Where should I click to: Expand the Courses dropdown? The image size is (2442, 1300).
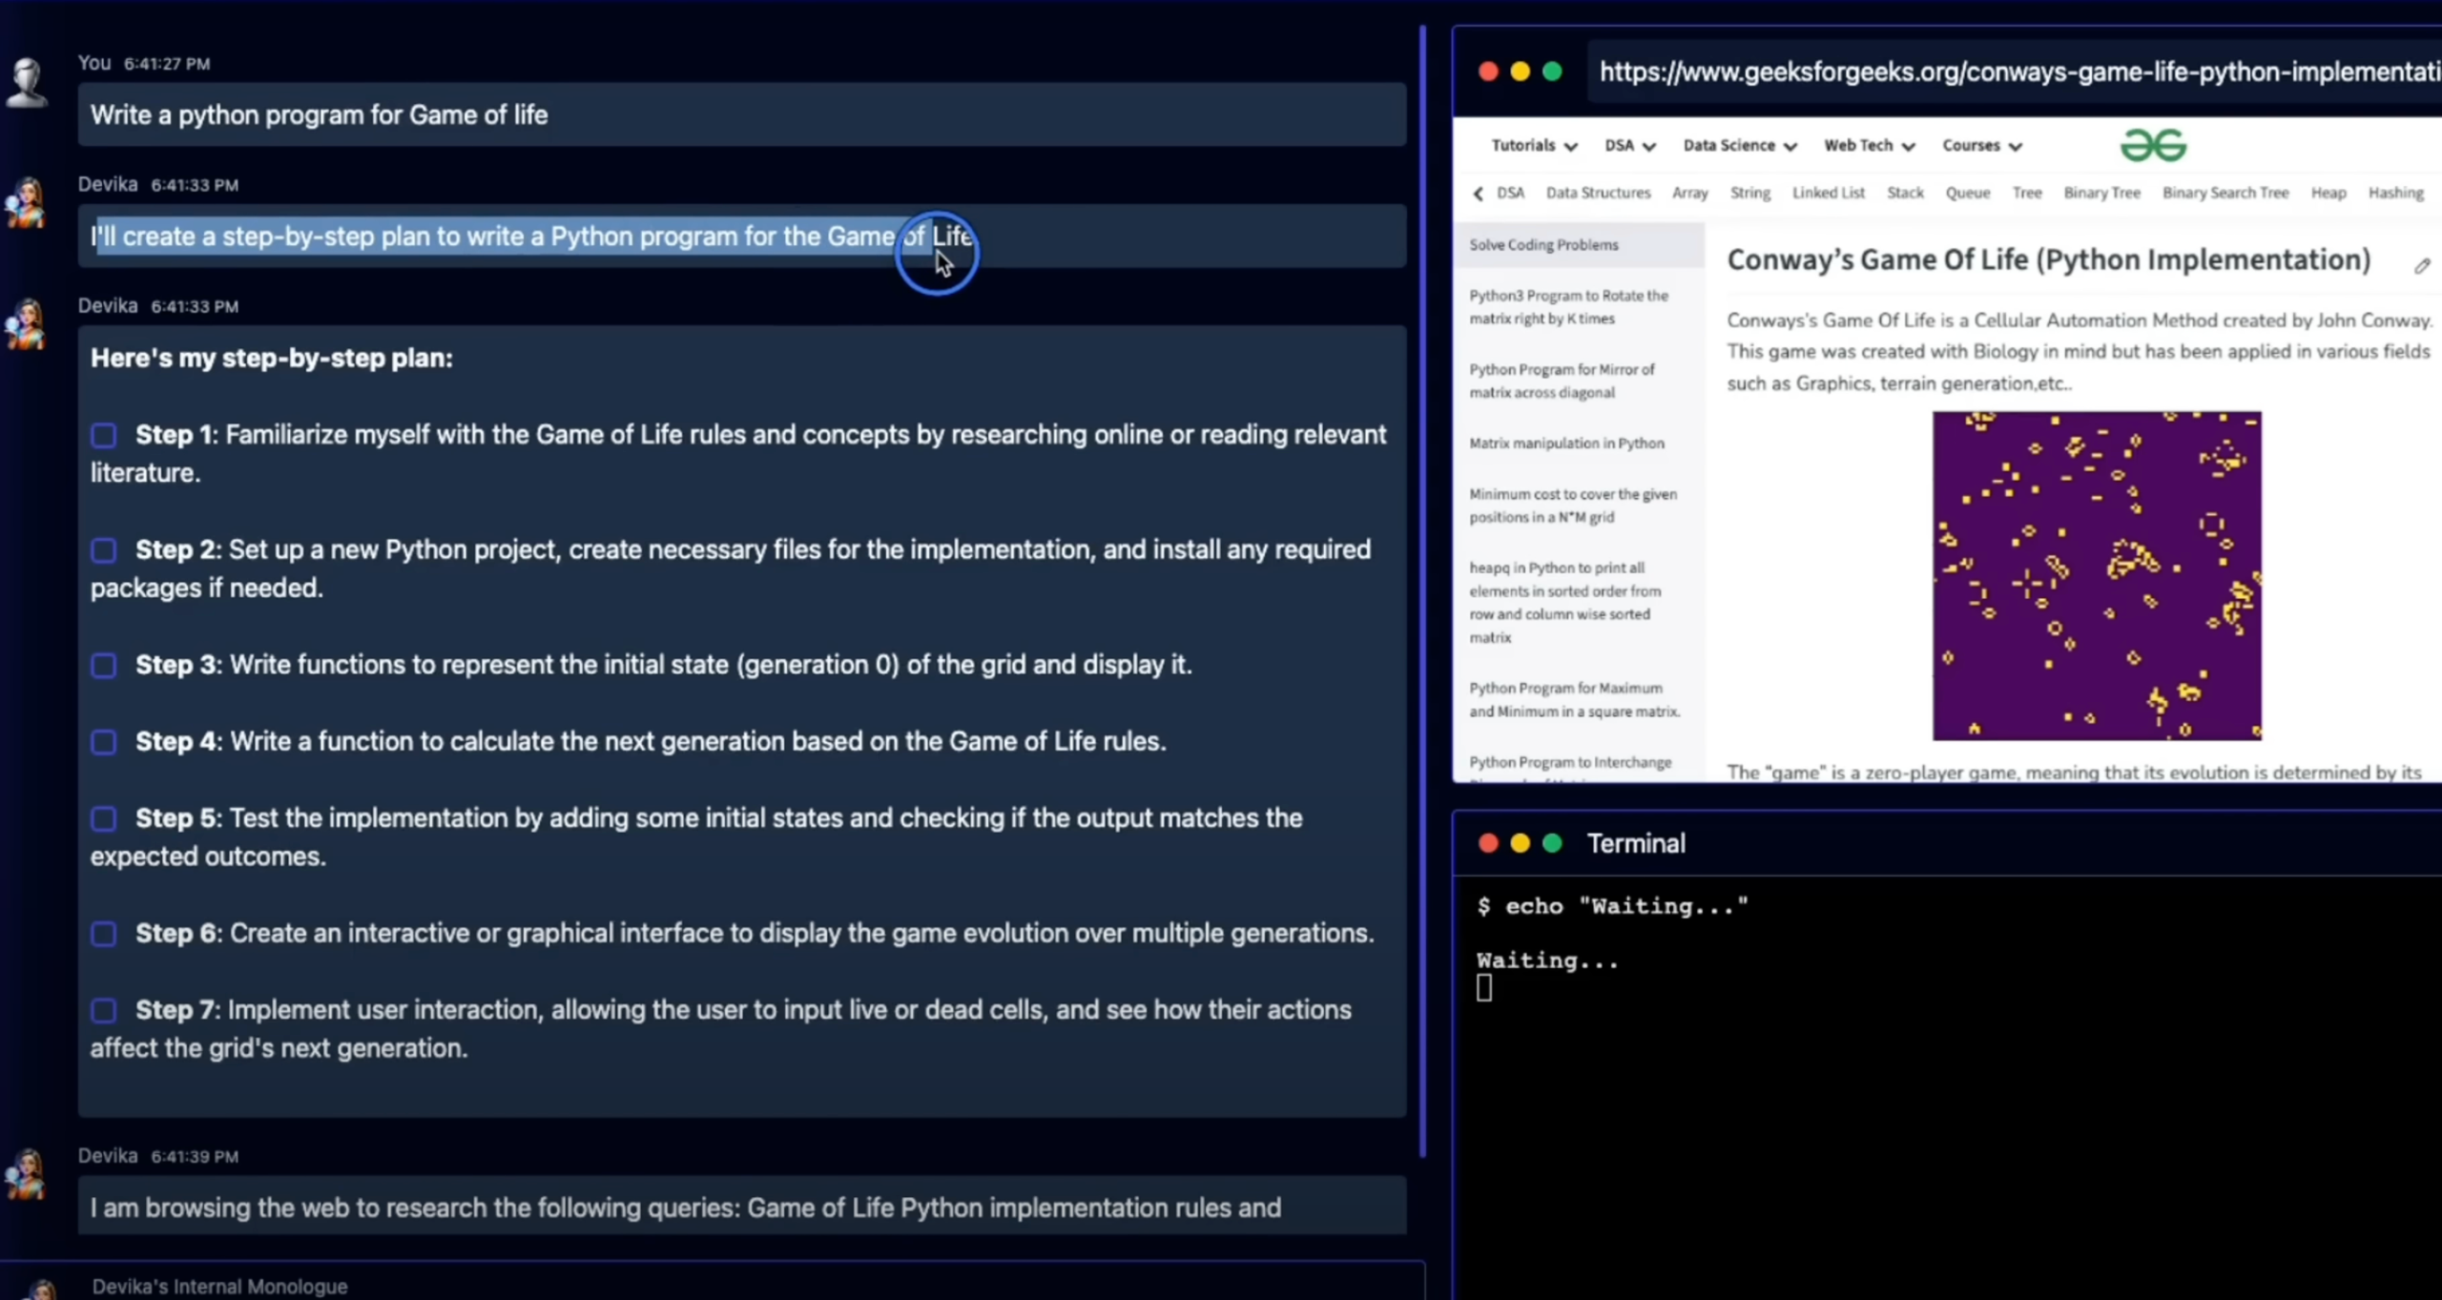click(1981, 146)
